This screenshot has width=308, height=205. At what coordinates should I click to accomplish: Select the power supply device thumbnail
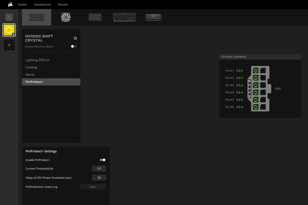pyautogui.click(x=37, y=17)
